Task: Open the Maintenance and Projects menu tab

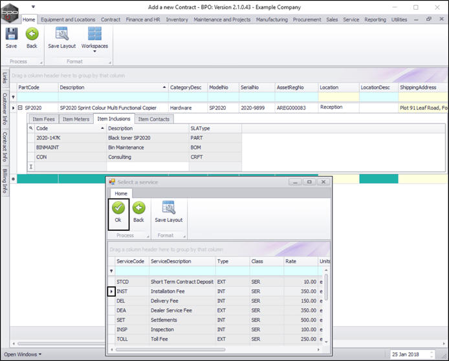Action: pyautogui.click(x=223, y=19)
